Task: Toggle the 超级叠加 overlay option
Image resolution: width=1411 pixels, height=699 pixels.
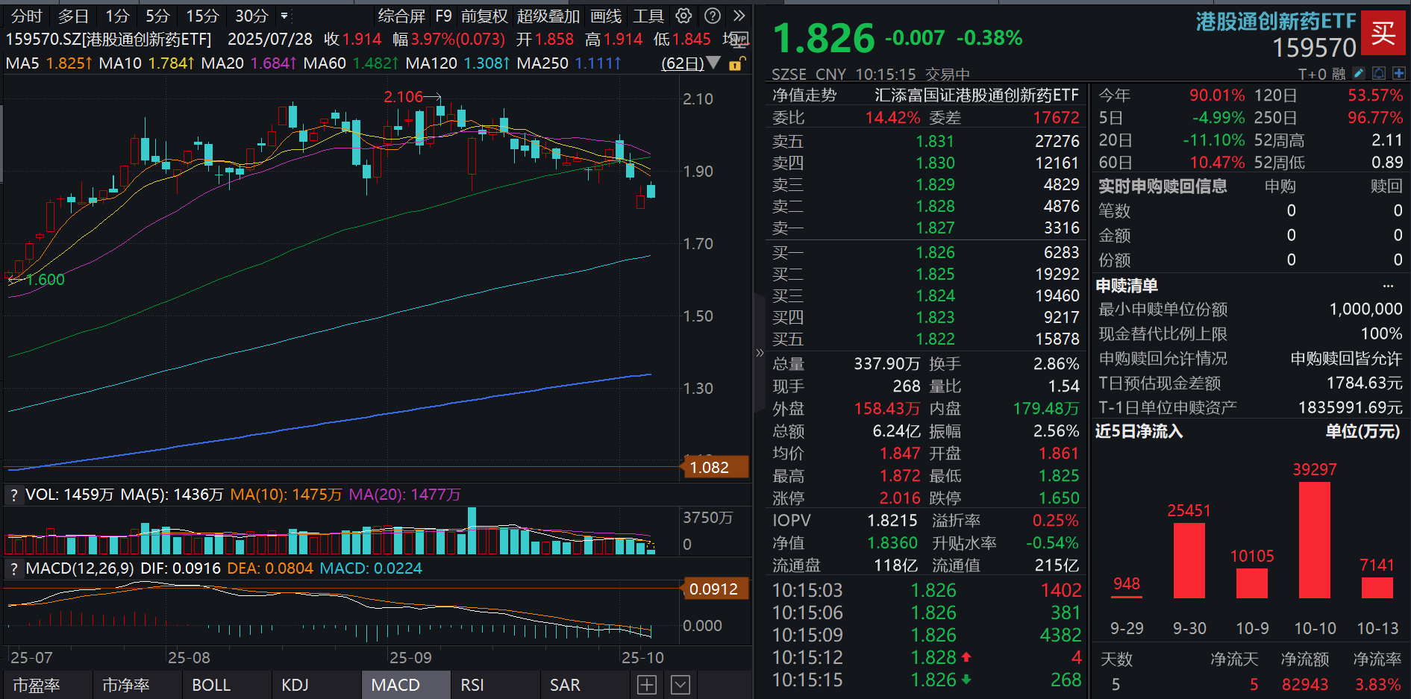Action: [548, 16]
